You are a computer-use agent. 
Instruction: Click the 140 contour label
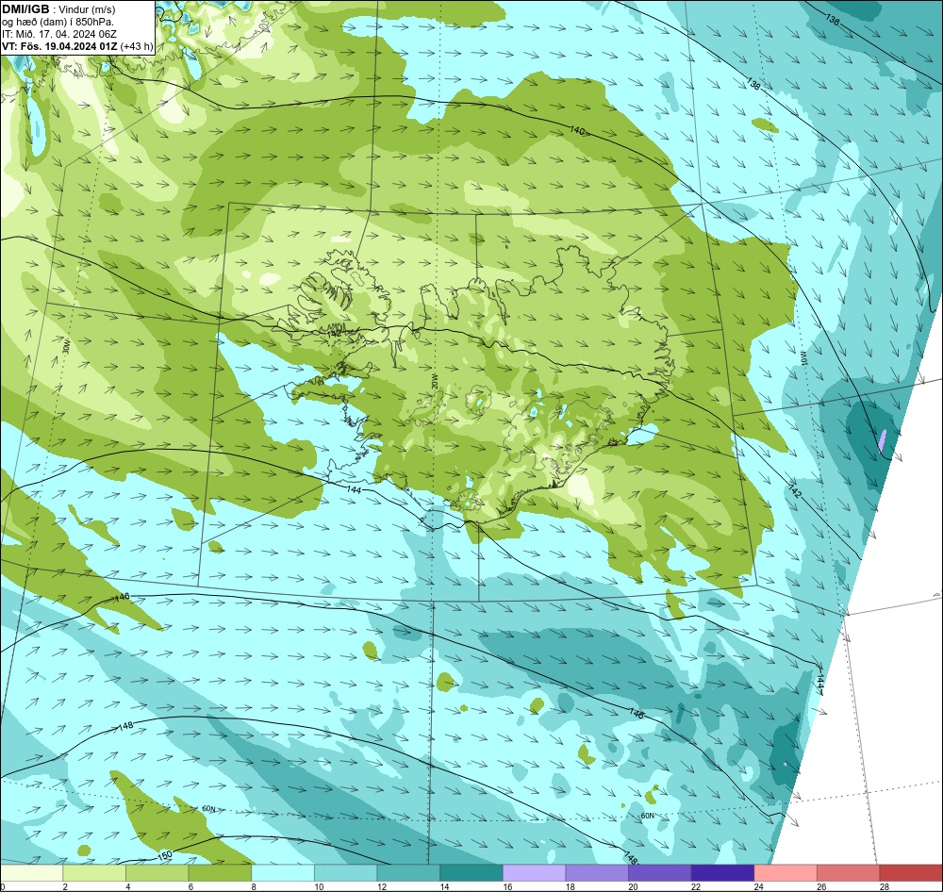[x=576, y=130]
